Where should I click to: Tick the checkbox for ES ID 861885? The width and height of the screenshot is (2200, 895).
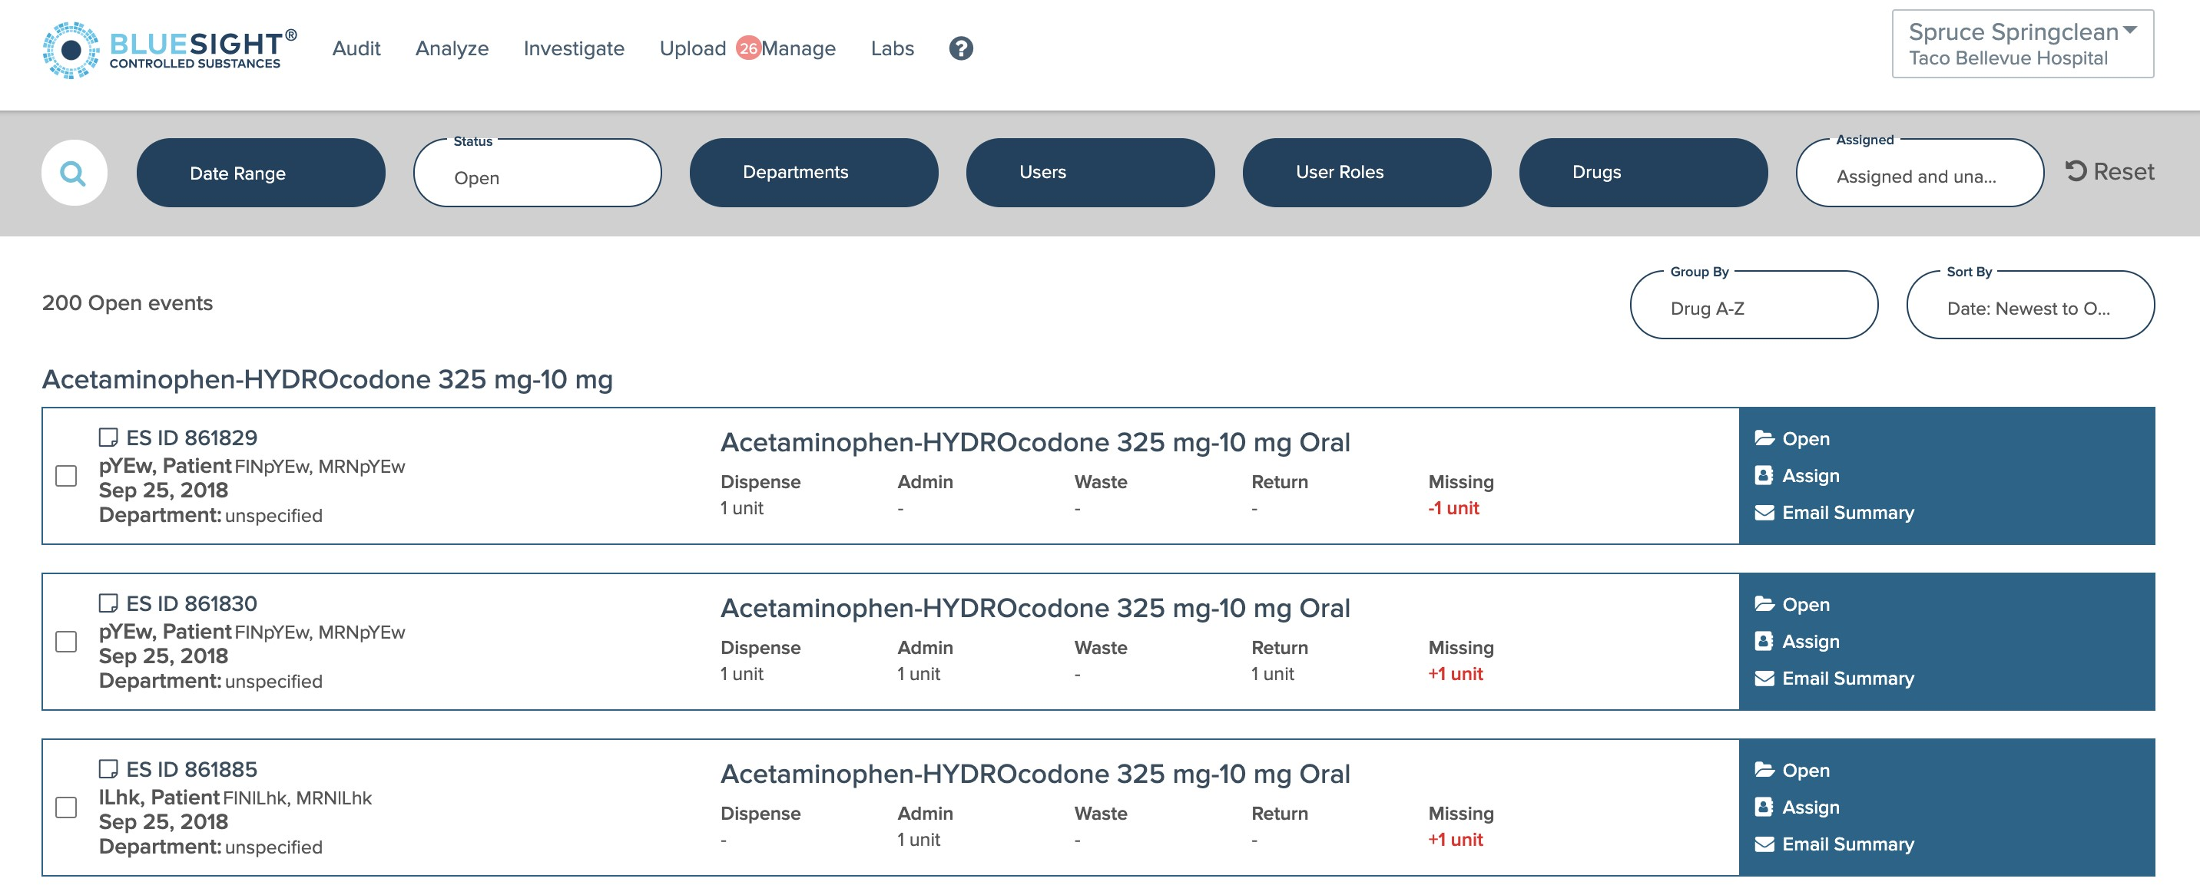pos(66,807)
